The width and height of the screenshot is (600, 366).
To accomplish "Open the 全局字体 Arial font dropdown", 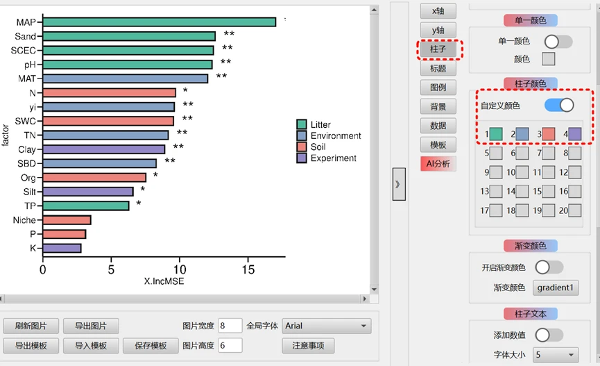I will pos(327,326).
